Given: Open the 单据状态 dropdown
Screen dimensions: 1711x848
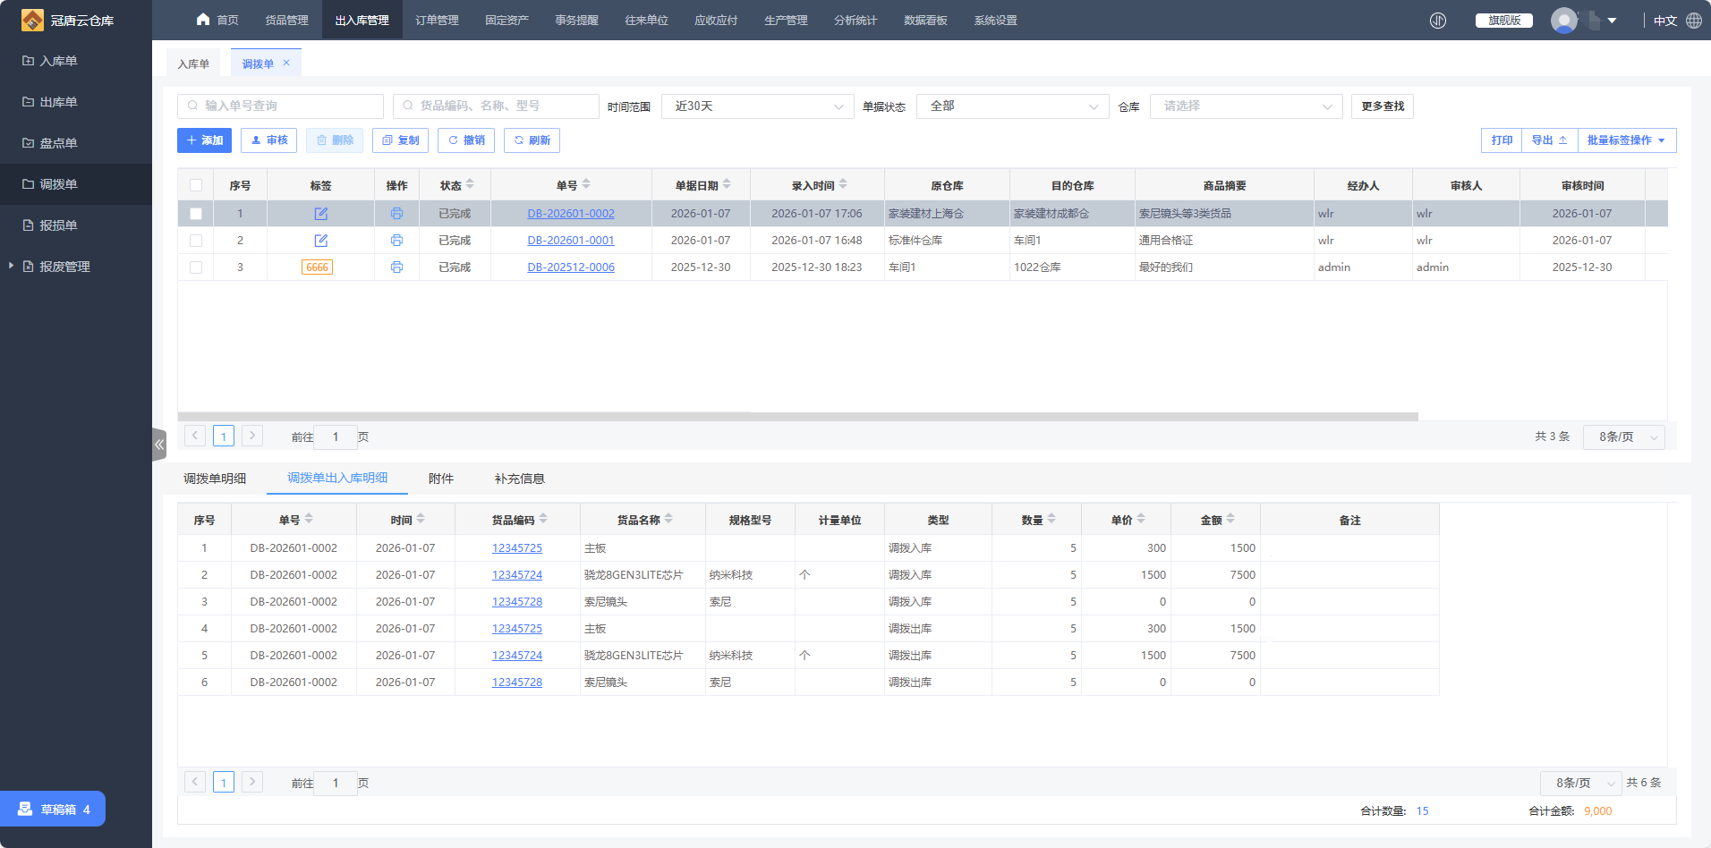Looking at the screenshot, I should [1012, 106].
